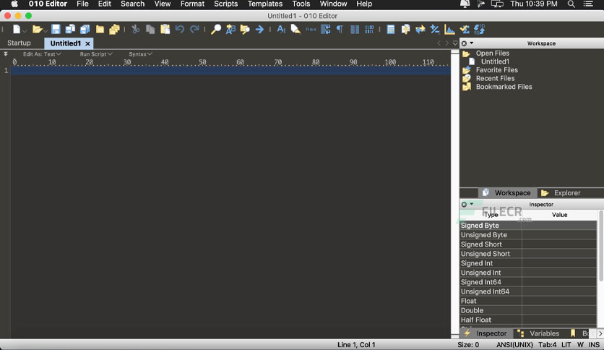Viewport: 604px width, 350px height.
Task: Save the file with floppy disk icon
Action: (56, 30)
